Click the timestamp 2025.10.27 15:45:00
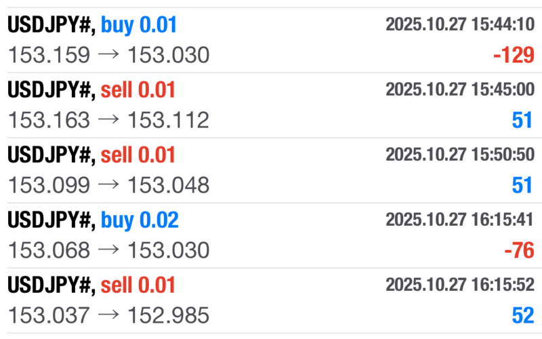The width and height of the screenshot is (542, 339). click(459, 90)
